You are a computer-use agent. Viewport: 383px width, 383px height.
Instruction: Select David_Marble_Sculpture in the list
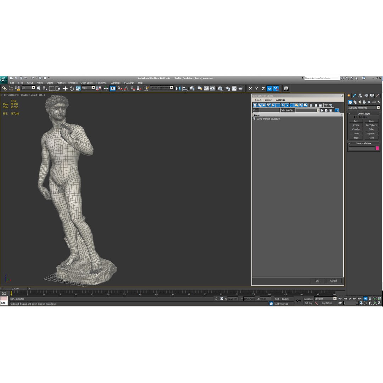click(x=268, y=119)
